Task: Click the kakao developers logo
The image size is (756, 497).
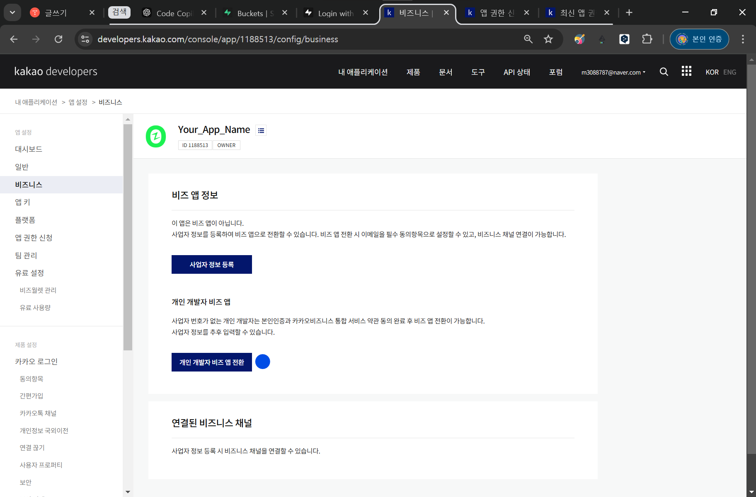Action: [x=56, y=71]
